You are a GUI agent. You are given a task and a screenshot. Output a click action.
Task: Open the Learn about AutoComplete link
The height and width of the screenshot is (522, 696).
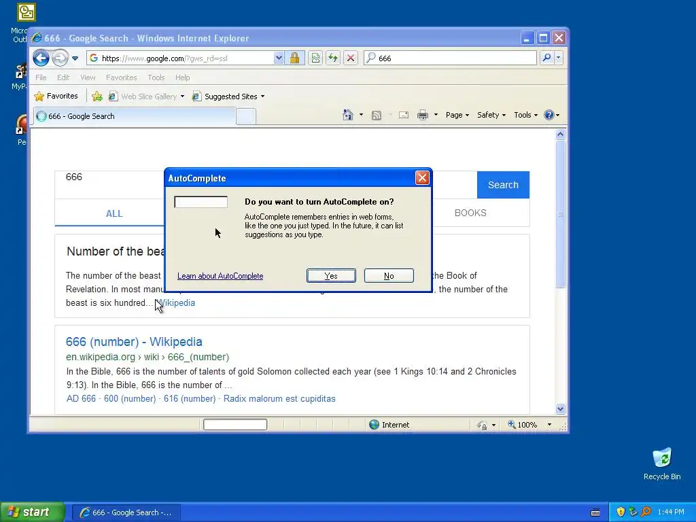pos(220,276)
